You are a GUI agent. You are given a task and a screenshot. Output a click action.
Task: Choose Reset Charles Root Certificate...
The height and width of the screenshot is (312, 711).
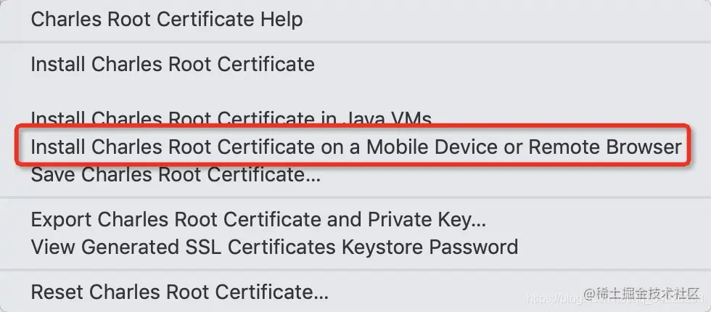pyautogui.click(x=179, y=292)
